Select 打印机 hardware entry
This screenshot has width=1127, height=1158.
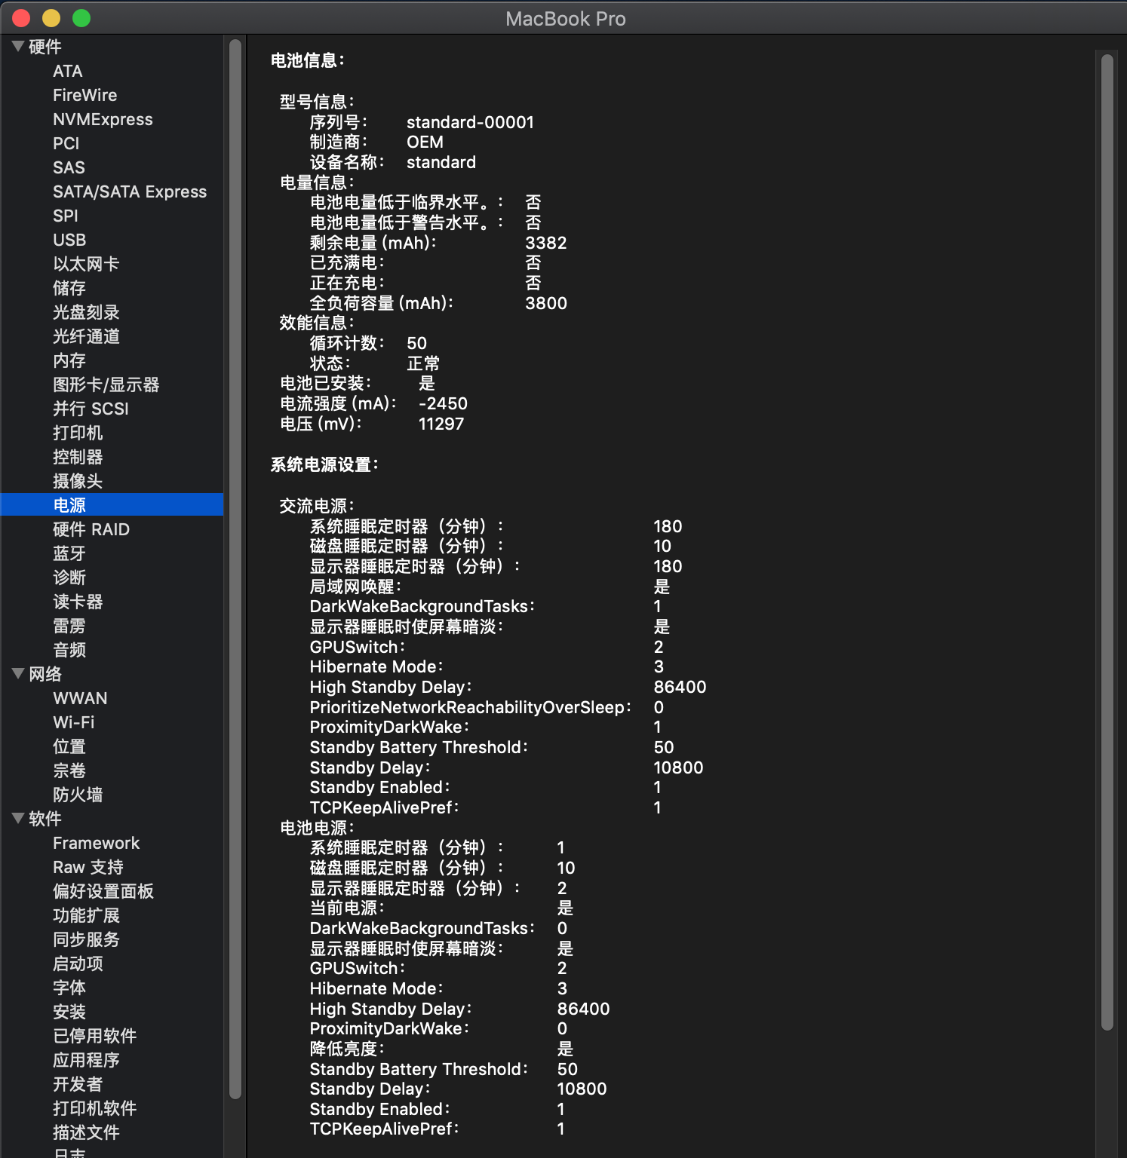(78, 433)
